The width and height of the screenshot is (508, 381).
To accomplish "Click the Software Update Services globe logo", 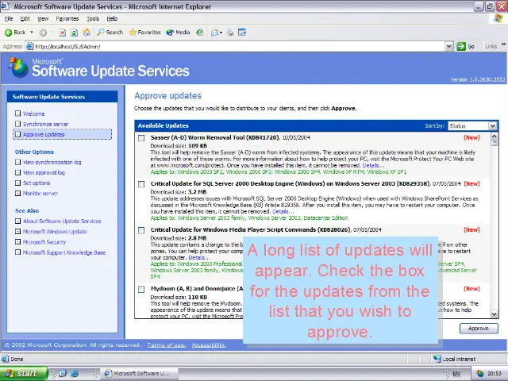I will point(18,67).
